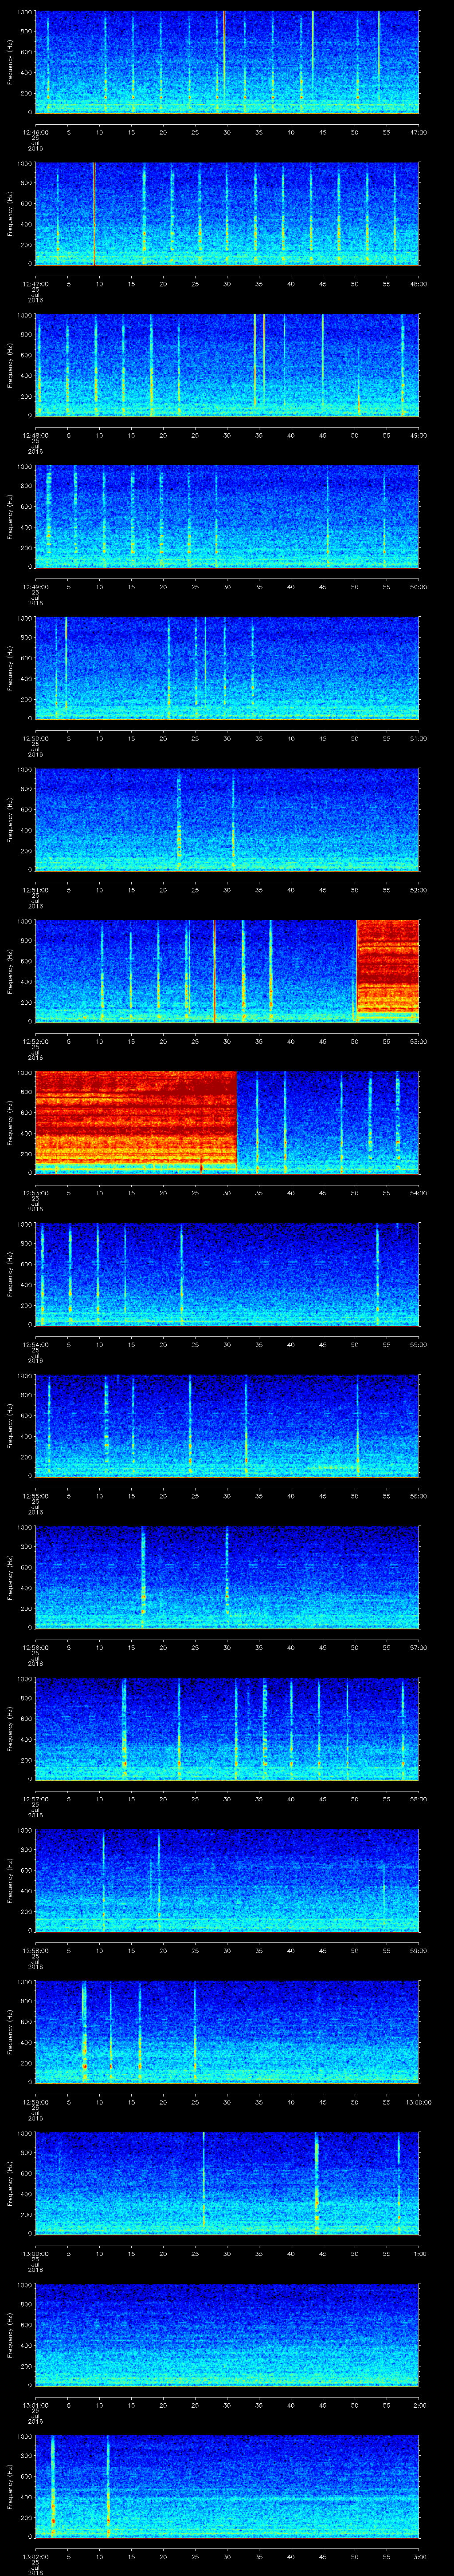The image size is (454, 2576).
Task: Select the spectrogram panel starting at 13:01:00
Action: pyautogui.click(x=227, y=2336)
